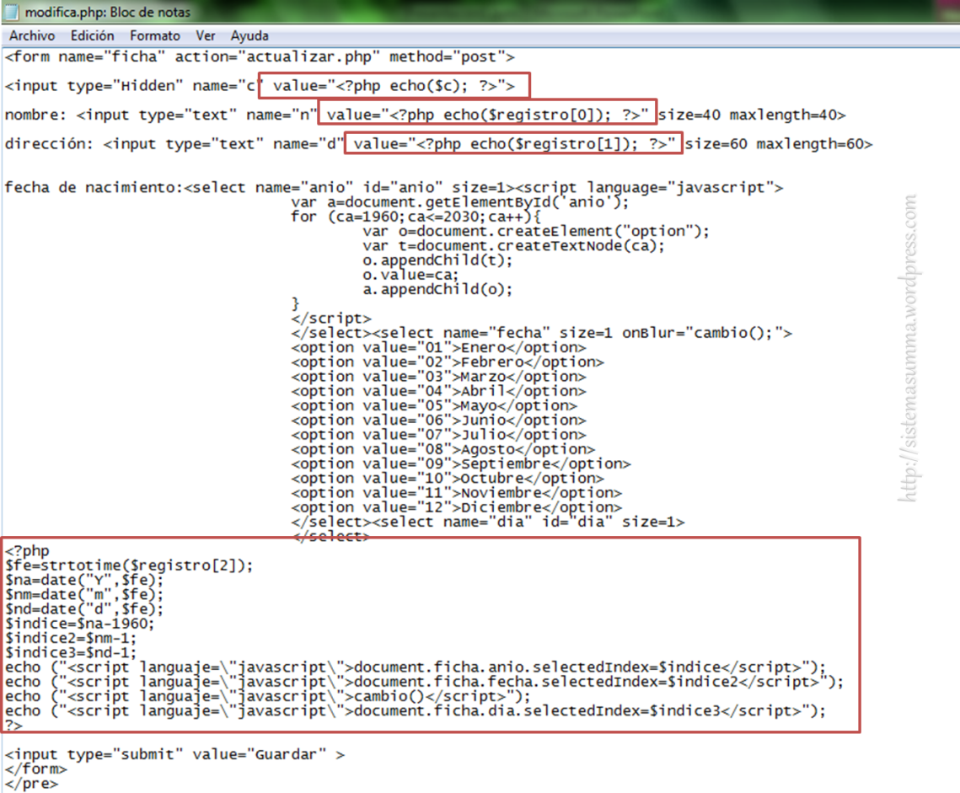
Task: Place cursor on the getElementById('anio') line
Action: coord(459,202)
